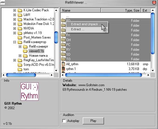Viewport: 158px width, 129px height.
Task: Click the RefillViewer app icon in title bar
Action: click(3, 2)
